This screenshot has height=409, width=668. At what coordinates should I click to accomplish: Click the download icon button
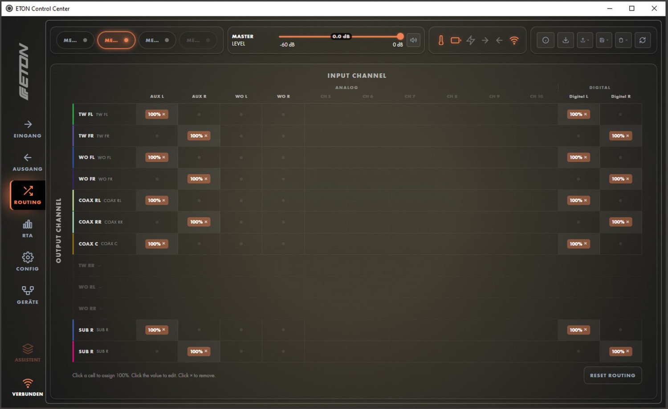click(566, 40)
